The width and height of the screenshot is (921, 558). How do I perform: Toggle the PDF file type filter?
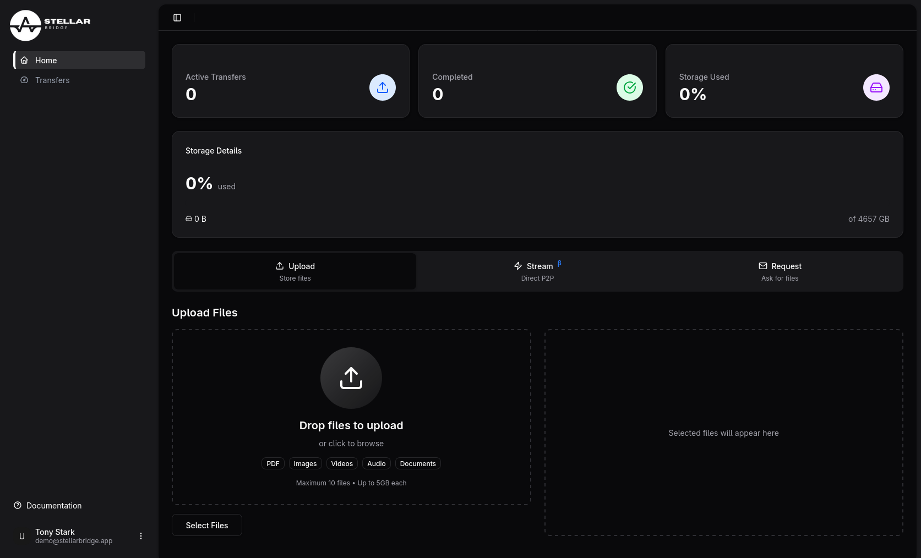pyautogui.click(x=273, y=463)
